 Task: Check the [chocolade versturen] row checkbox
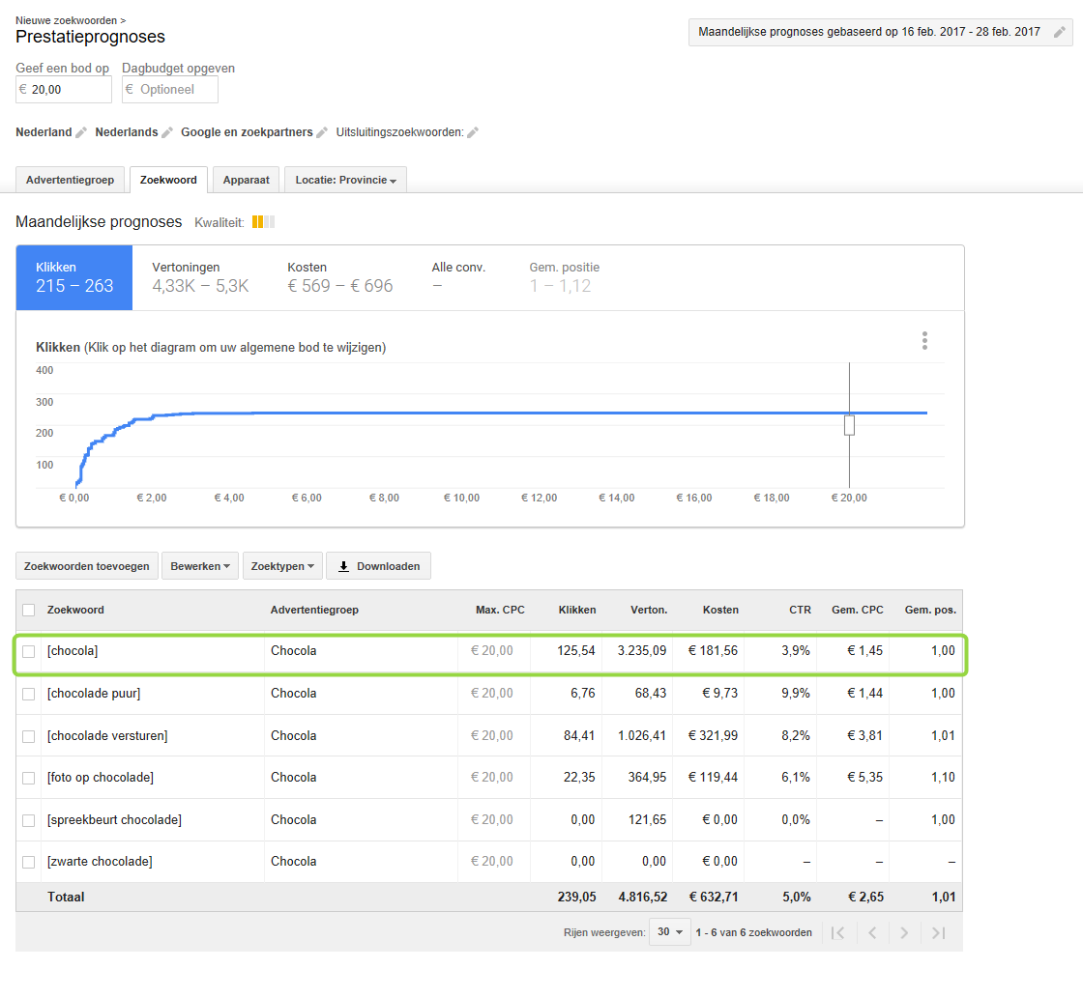pos(28,736)
